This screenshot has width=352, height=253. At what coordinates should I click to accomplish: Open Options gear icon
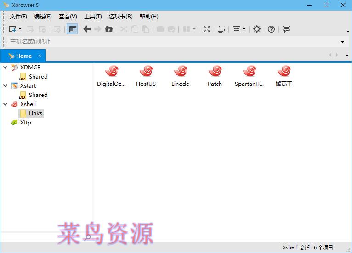(257, 29)
